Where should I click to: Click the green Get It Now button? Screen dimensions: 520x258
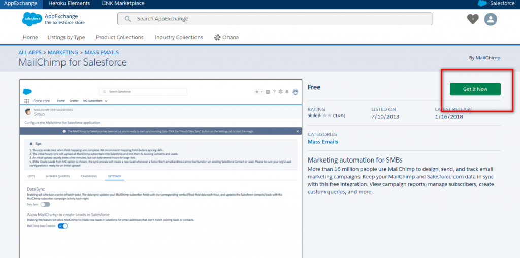click(x=475, y=89)
